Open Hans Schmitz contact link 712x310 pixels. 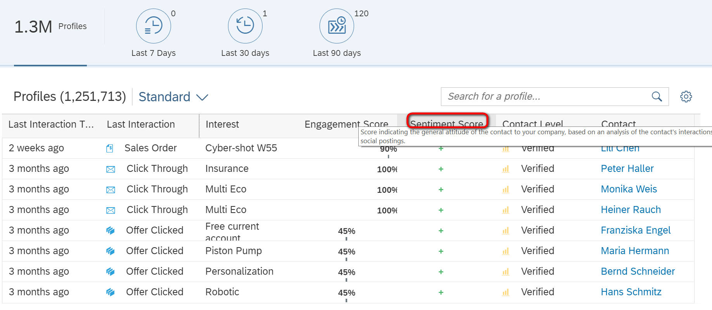click(631, 292)
